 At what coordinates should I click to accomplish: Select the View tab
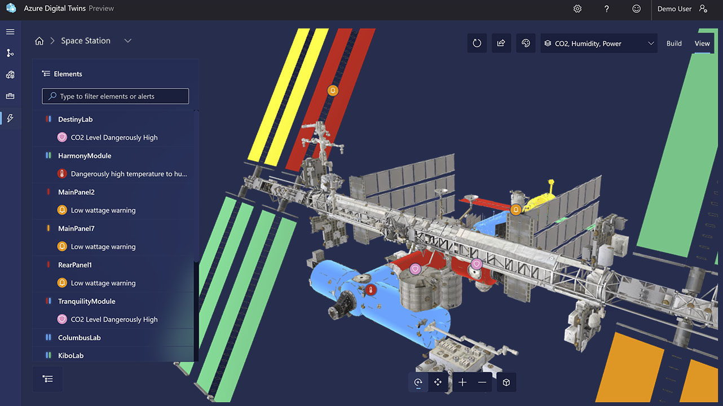(702, 43)
